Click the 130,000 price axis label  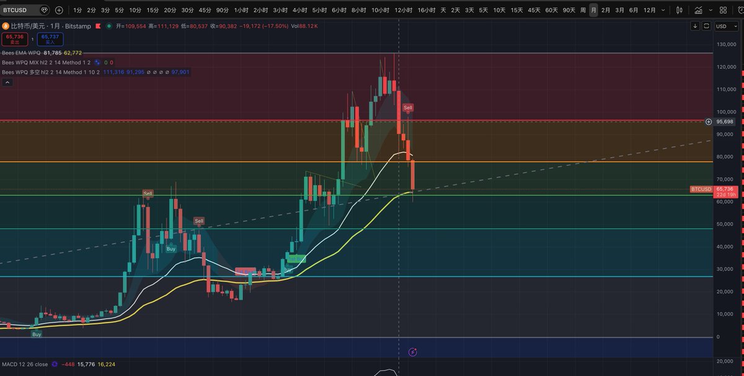[x=726, y=45]
